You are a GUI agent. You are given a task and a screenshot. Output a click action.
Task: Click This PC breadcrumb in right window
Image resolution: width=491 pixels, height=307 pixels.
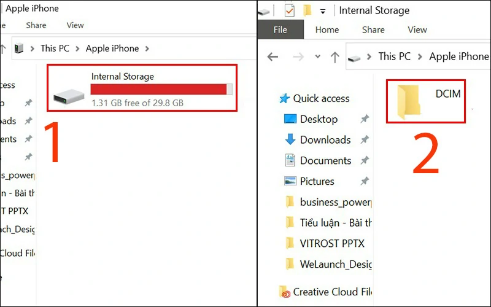394,56
